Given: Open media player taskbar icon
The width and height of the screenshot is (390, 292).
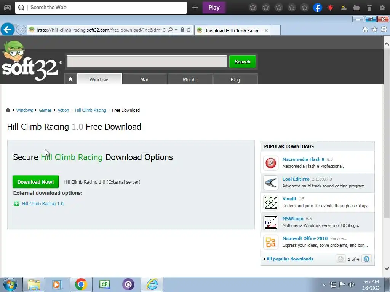Looking at the screenshot, I should click(x=57, y=284).
